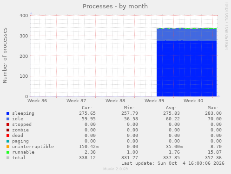The image size is (231, 174).
Task: Click the 'Week 40' x-axis label
Action: [193, 101]
